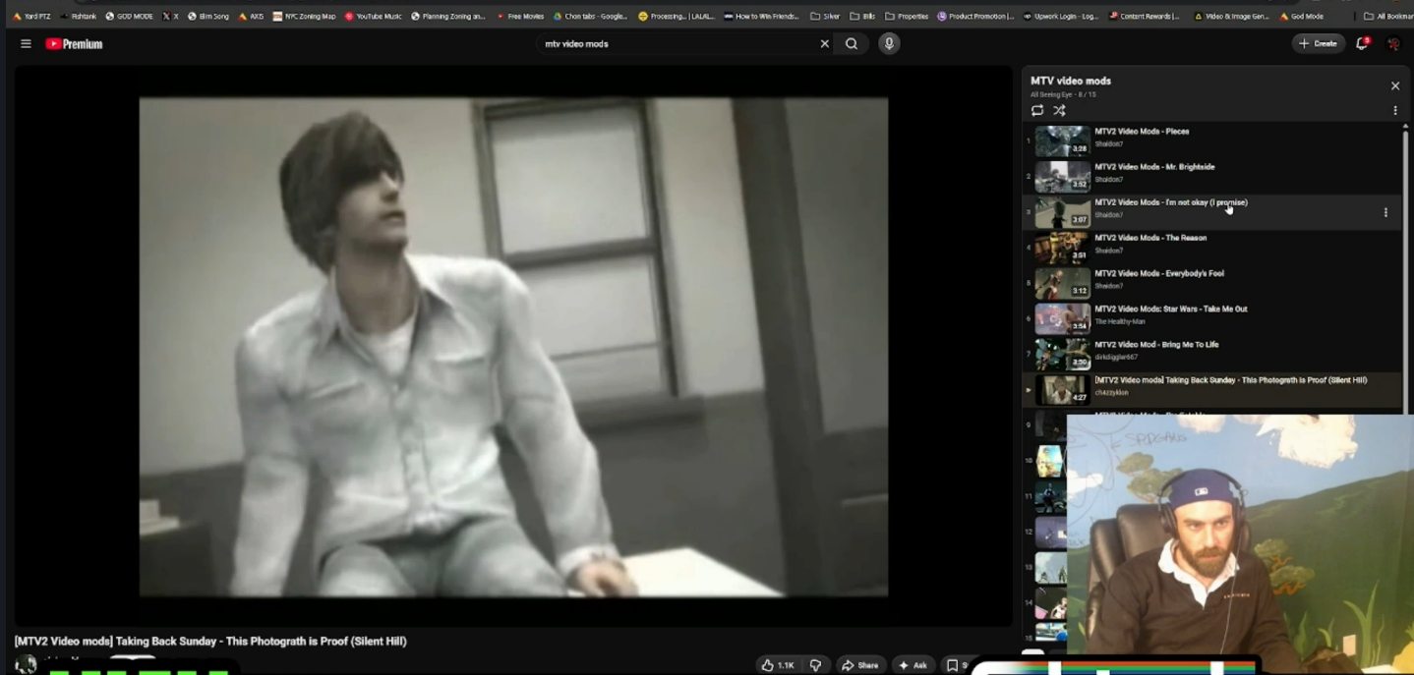
Task: Play Mr. Brightside video thumbnail
Action: tap(1062, 176)
